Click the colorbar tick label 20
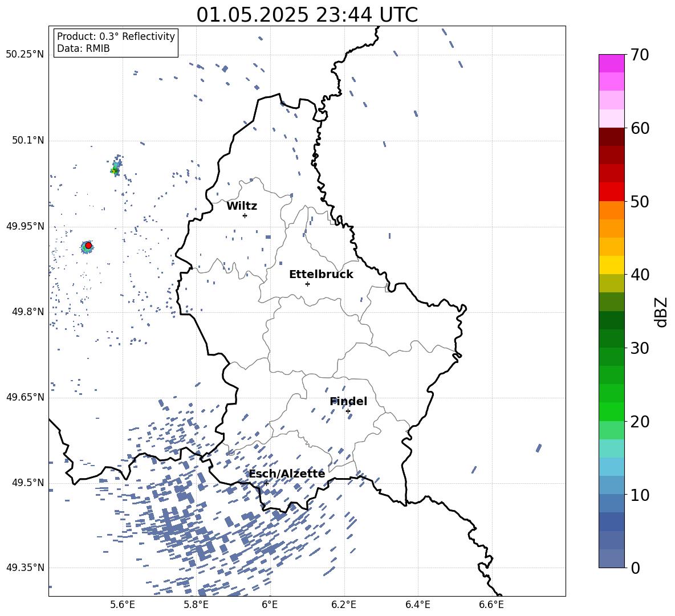The height and width of the screenshot is (616, 675). 640,422
